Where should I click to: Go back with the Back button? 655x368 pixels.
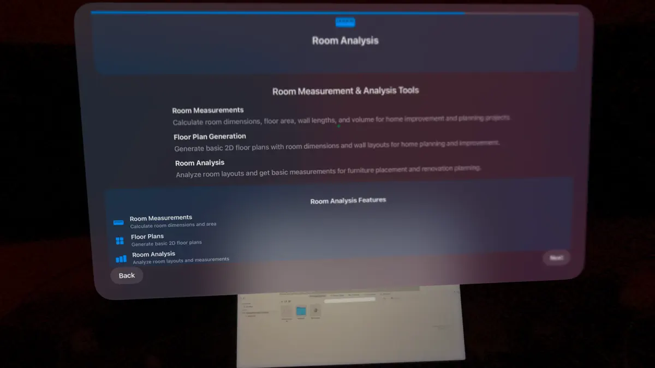click(127, 275)
